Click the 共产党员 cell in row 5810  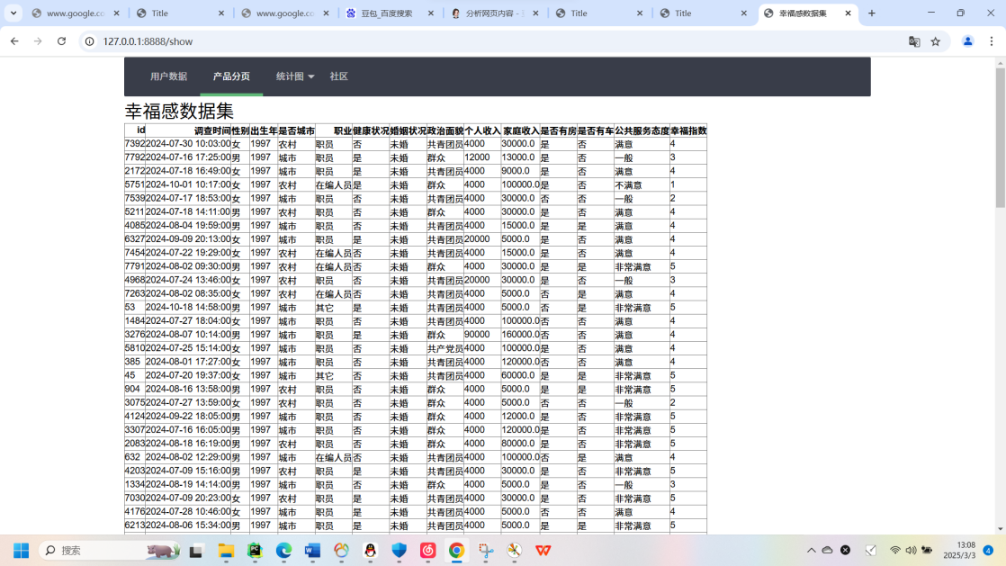445,348
